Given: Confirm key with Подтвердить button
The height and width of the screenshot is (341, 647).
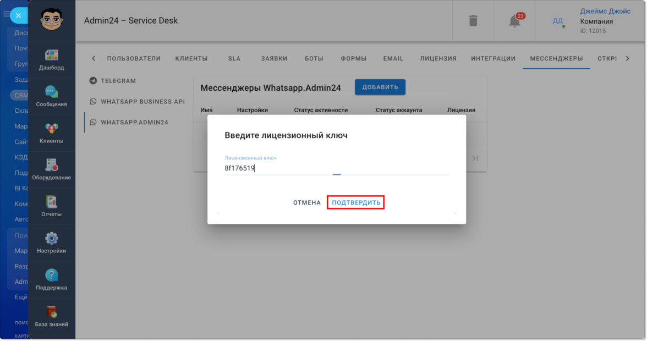Looking at the screenshot, I should click(x=355, y=202).
